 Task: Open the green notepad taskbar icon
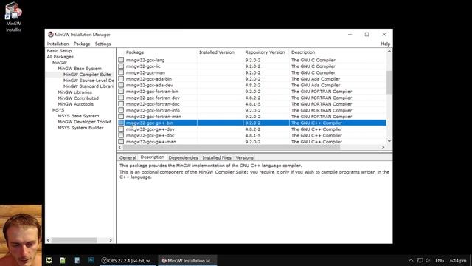(x=63, y=260)
